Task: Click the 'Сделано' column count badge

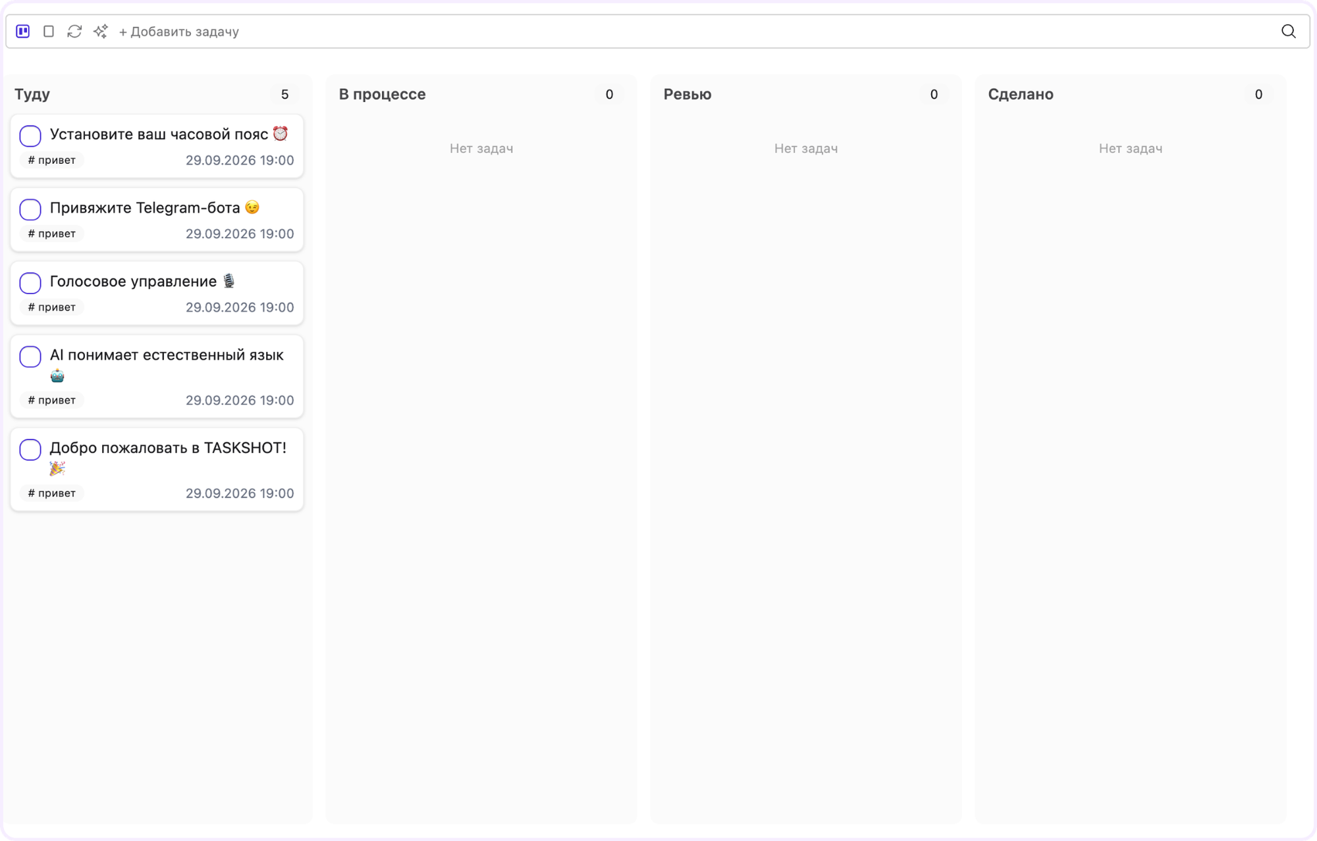Action: tap(1258, 94)
